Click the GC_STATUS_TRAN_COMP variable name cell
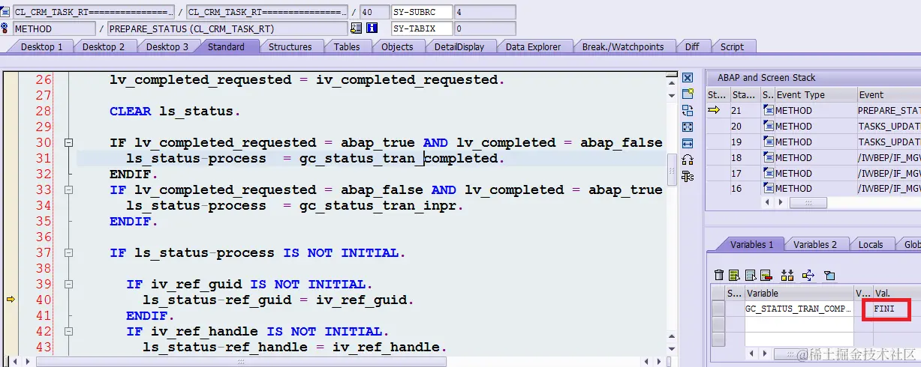 click(799, 309)
